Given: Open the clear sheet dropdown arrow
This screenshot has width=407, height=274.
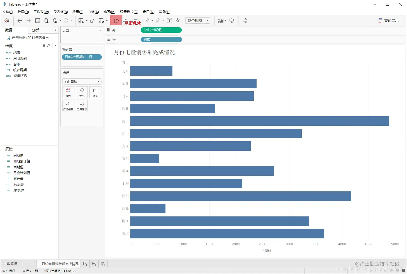Looking at the screenshot, I should (107, 21).
